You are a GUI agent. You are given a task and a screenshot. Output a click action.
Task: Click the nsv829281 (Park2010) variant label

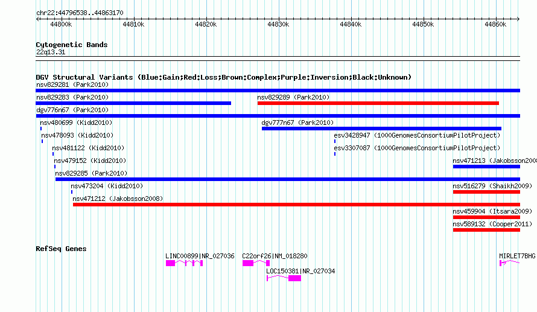tap(72, 84)
